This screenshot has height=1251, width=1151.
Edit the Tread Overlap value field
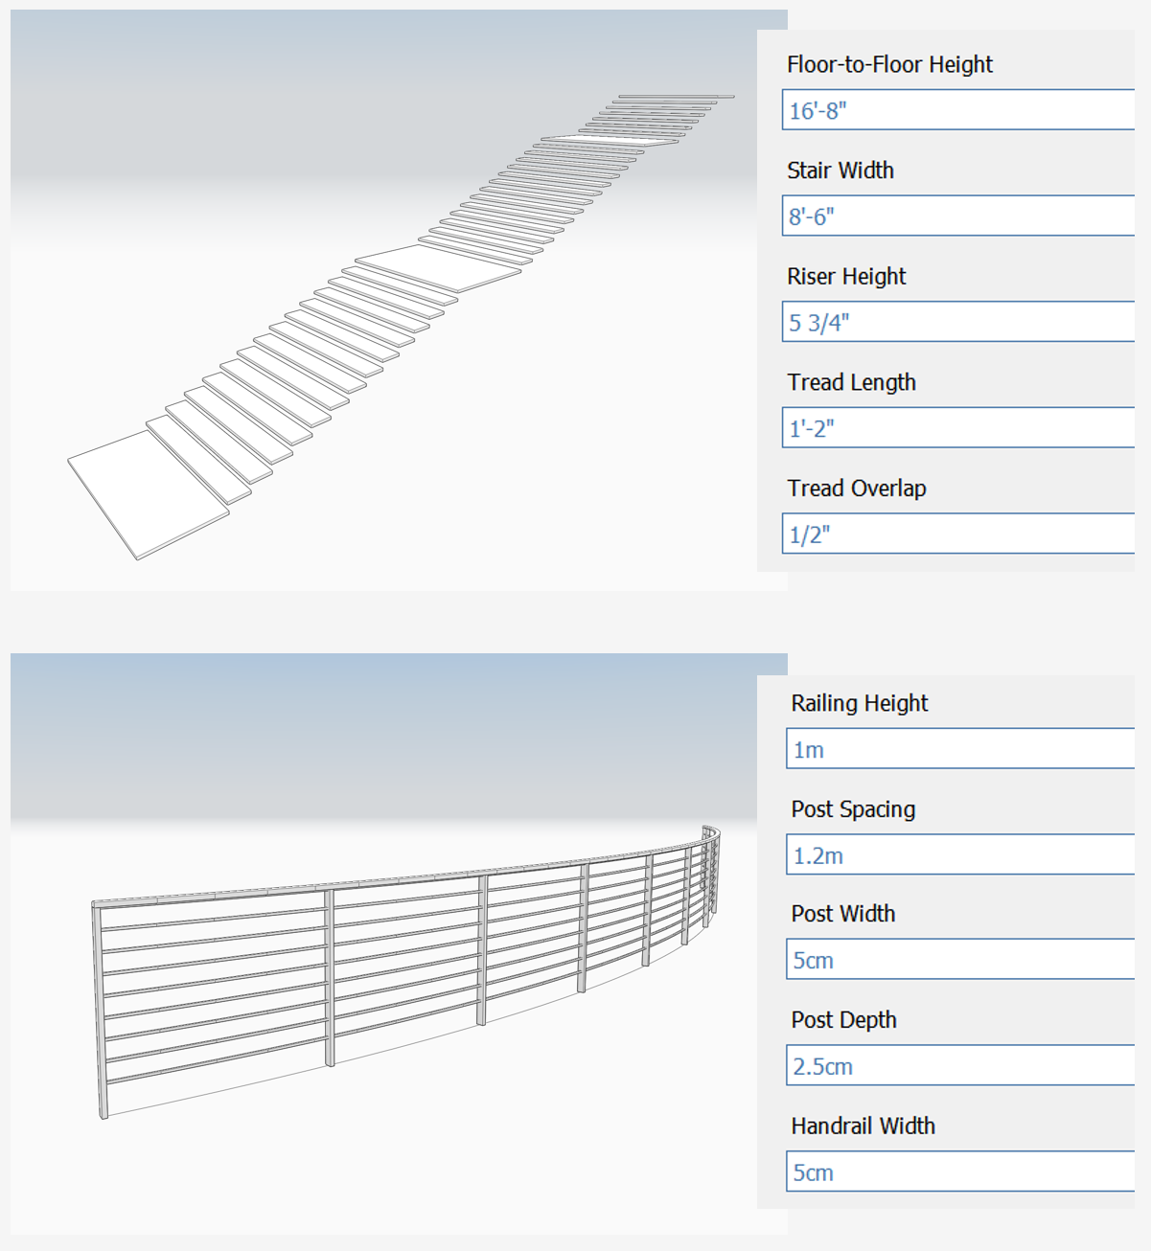click(x=958, y=534)
